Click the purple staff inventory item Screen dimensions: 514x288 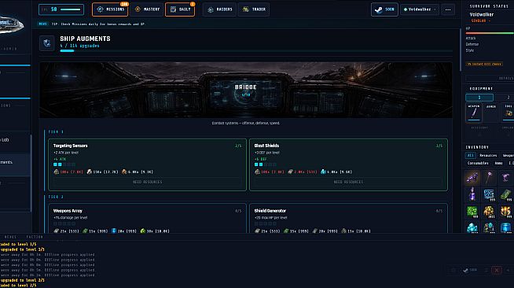coord(489,178)
